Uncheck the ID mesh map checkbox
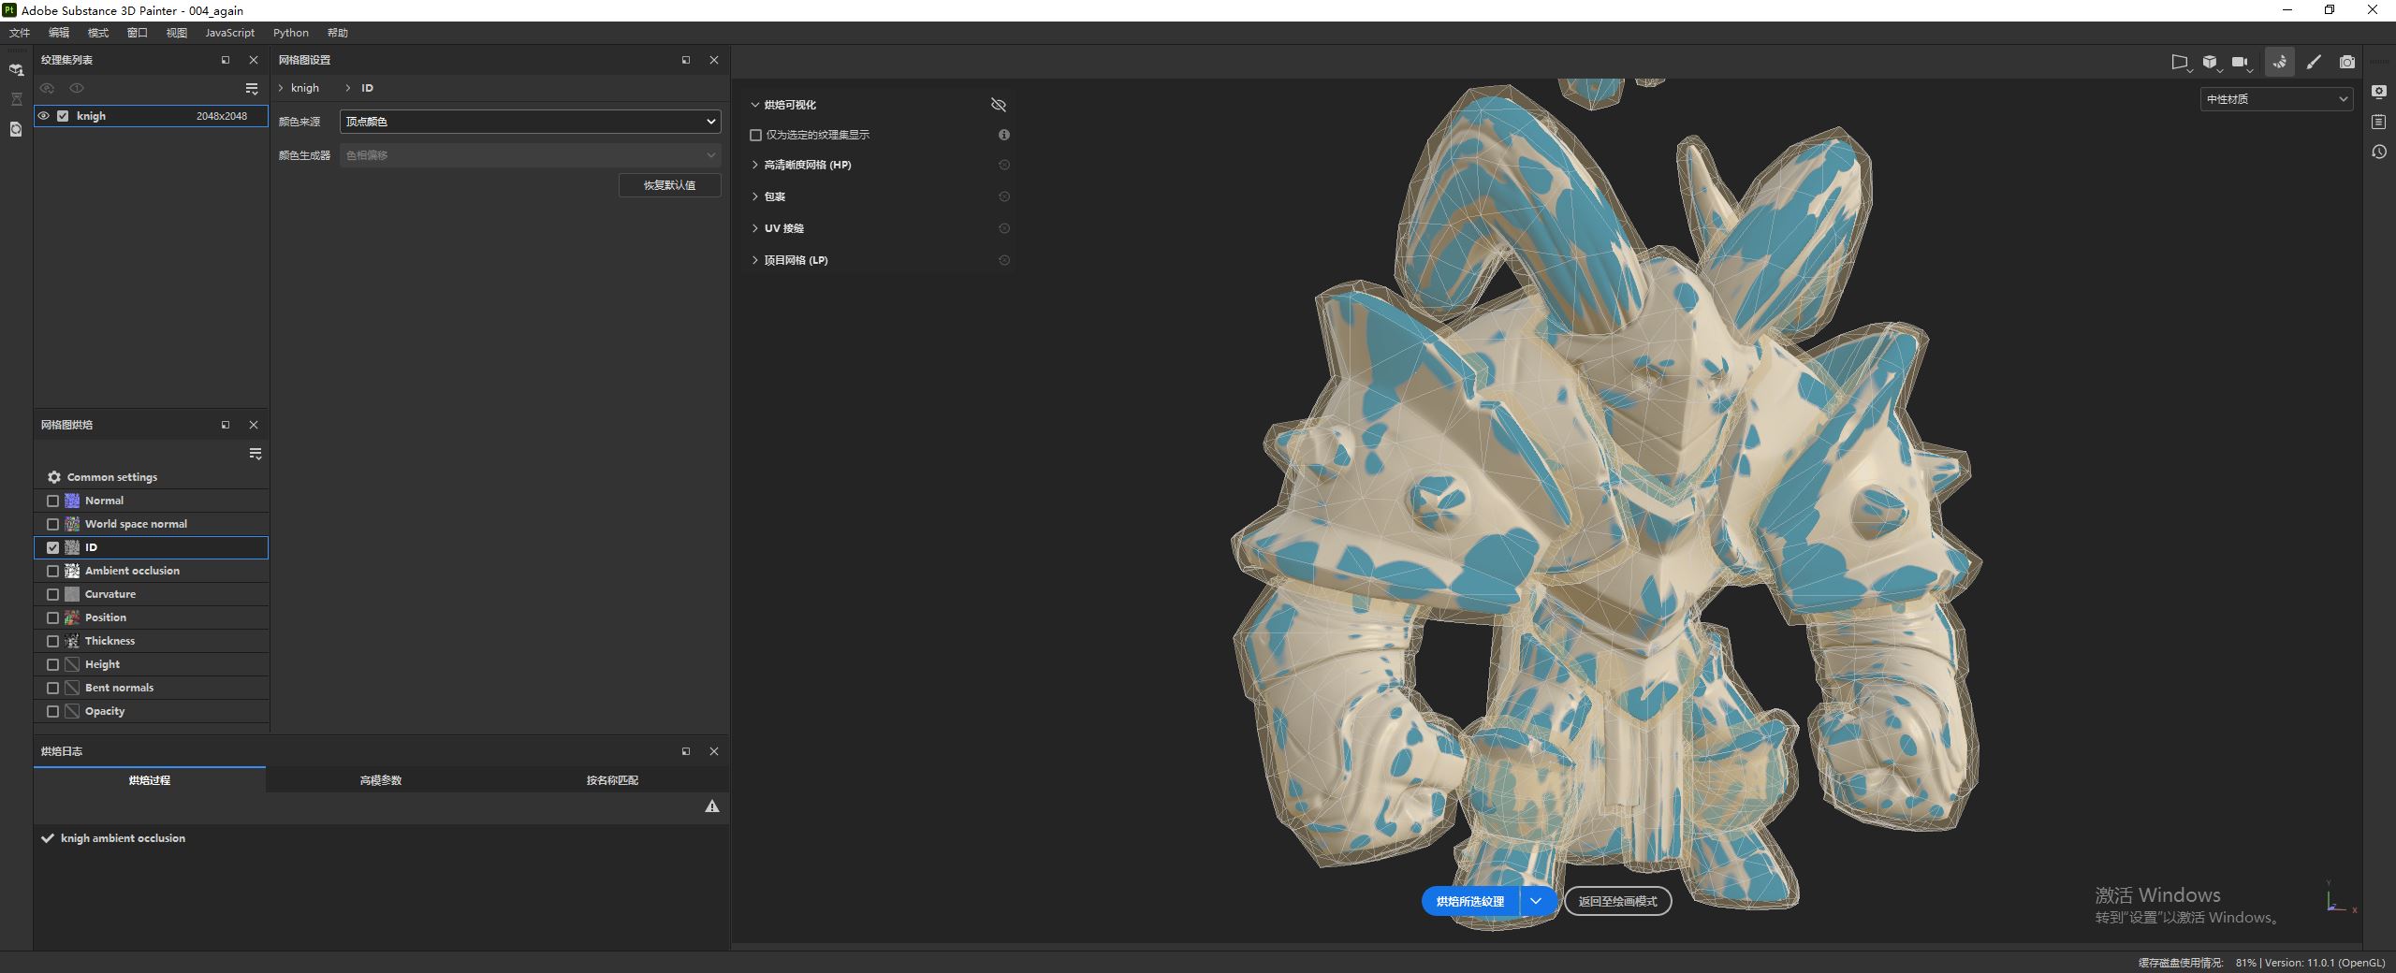This screenshot has height=973, width=2396. coord(53,547)
